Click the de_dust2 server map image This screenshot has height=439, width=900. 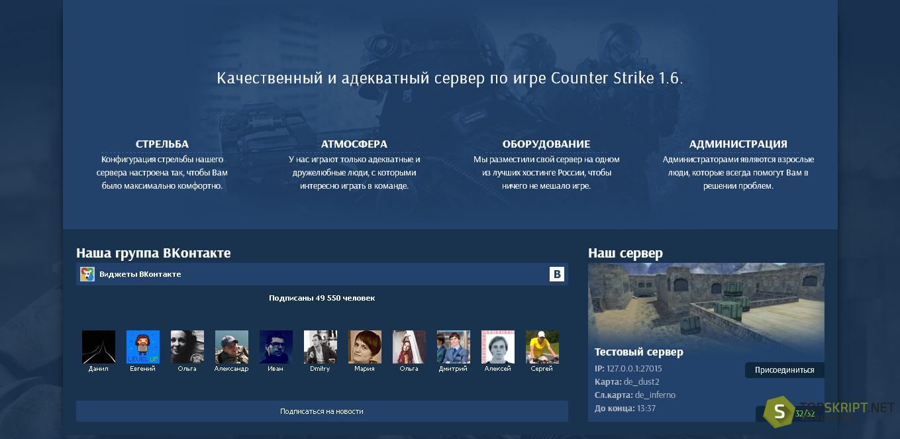point(706,301)
